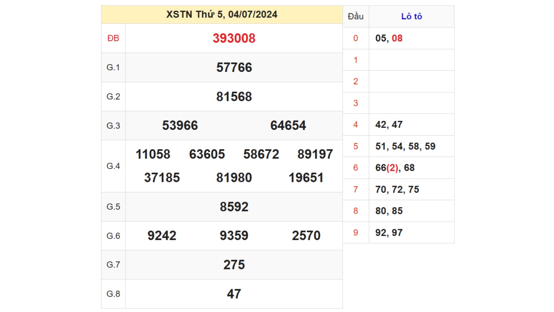Click head digit 3 in Đầu column
Image resolution: width=554 pixels, height=312 pixels.
coord(356,103)
